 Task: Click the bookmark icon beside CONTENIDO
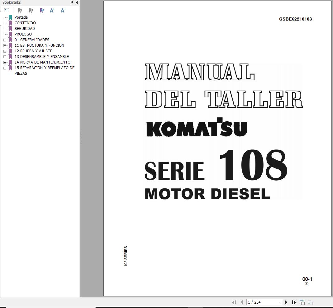10,23
